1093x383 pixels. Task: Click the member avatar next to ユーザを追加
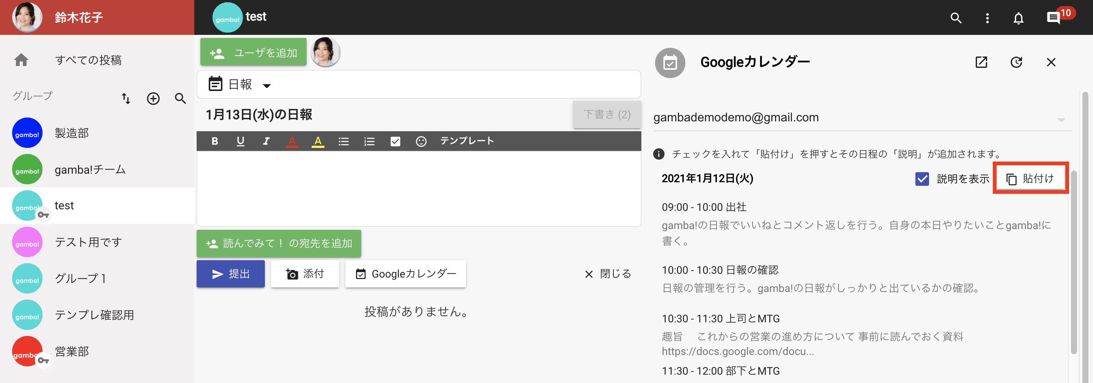pos(326,52)
